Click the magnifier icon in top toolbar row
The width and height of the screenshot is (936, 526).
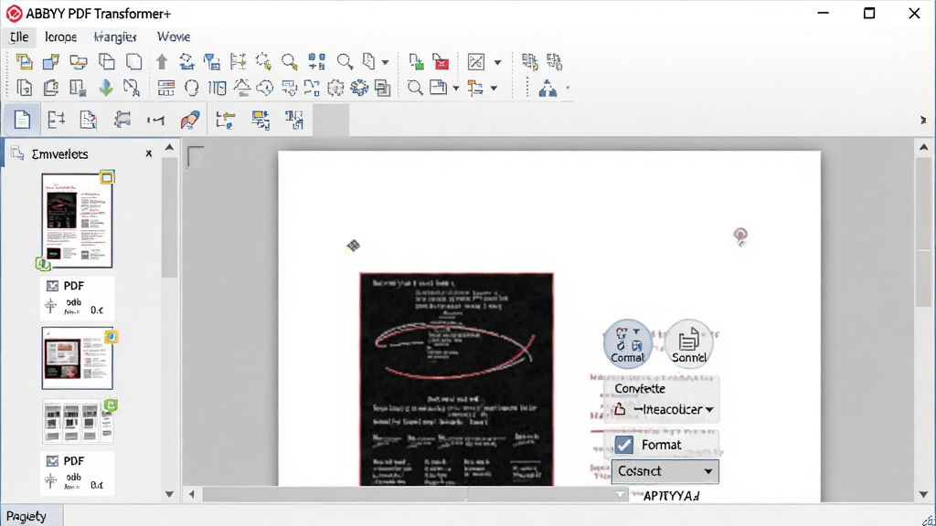click(345, 61)
